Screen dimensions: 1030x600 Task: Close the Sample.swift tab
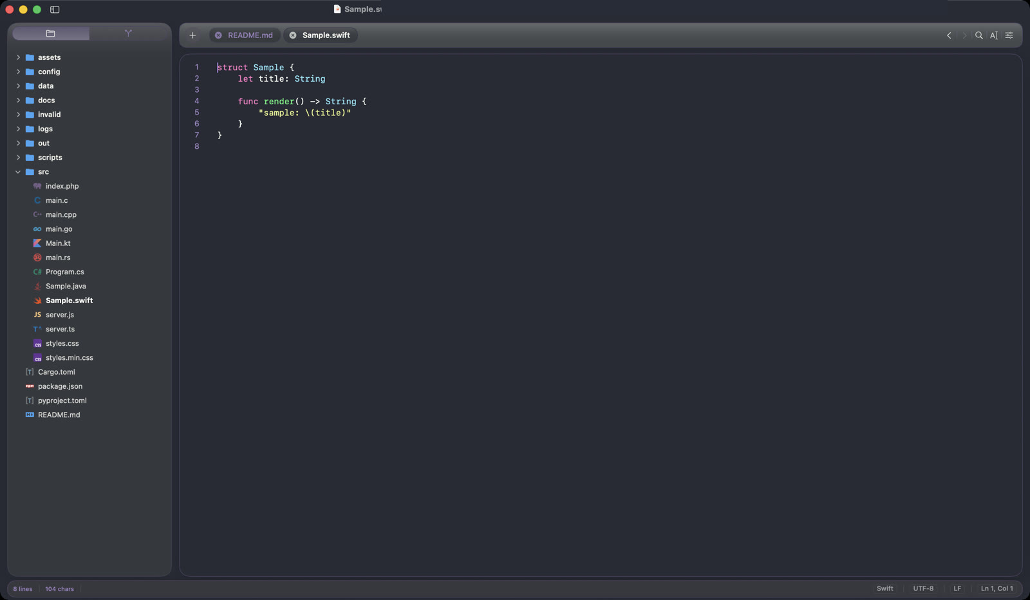coord(293,35)
